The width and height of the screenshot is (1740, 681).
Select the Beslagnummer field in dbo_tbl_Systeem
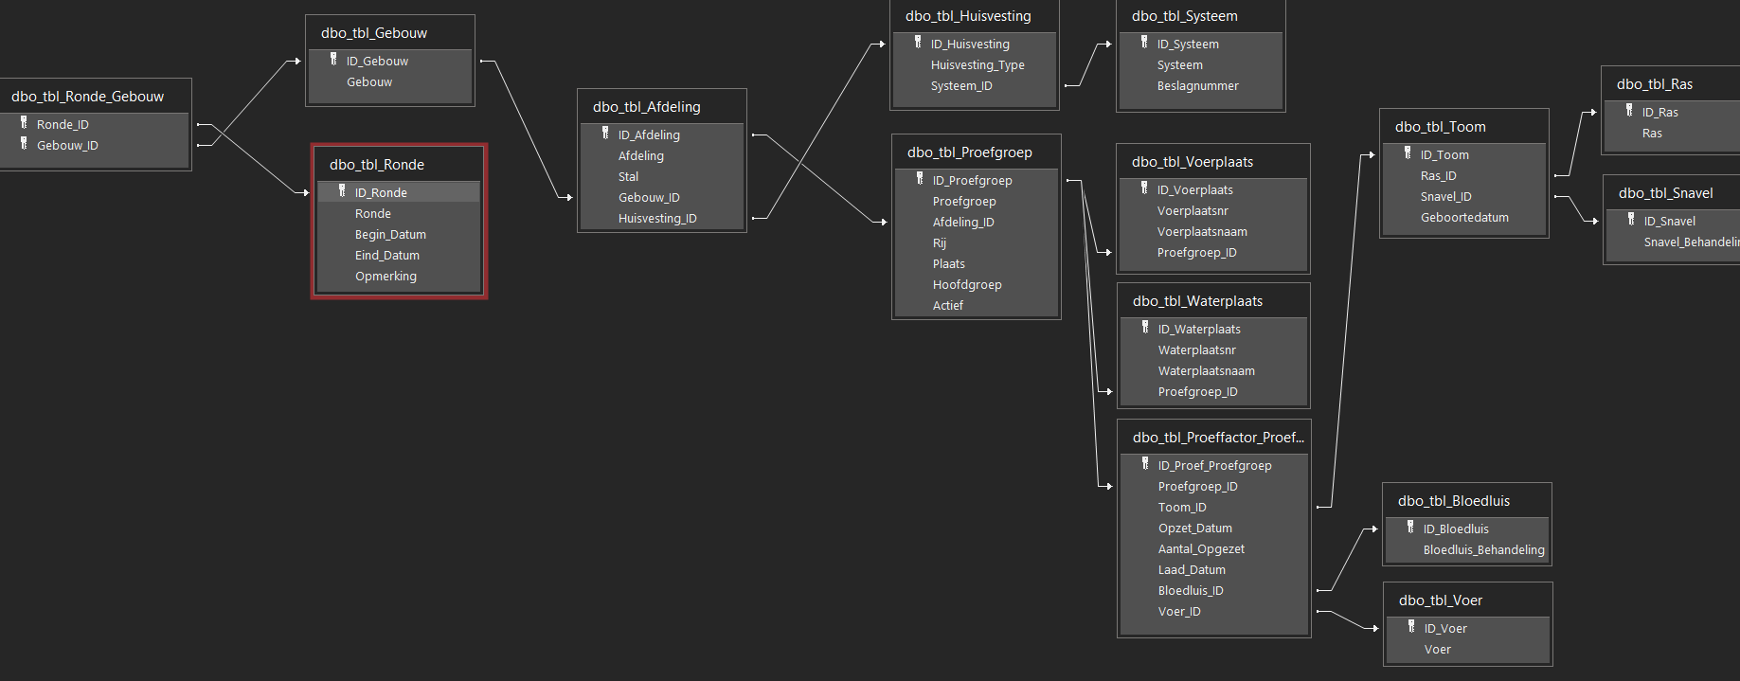pyautogui.click(x=1197, y=86)
